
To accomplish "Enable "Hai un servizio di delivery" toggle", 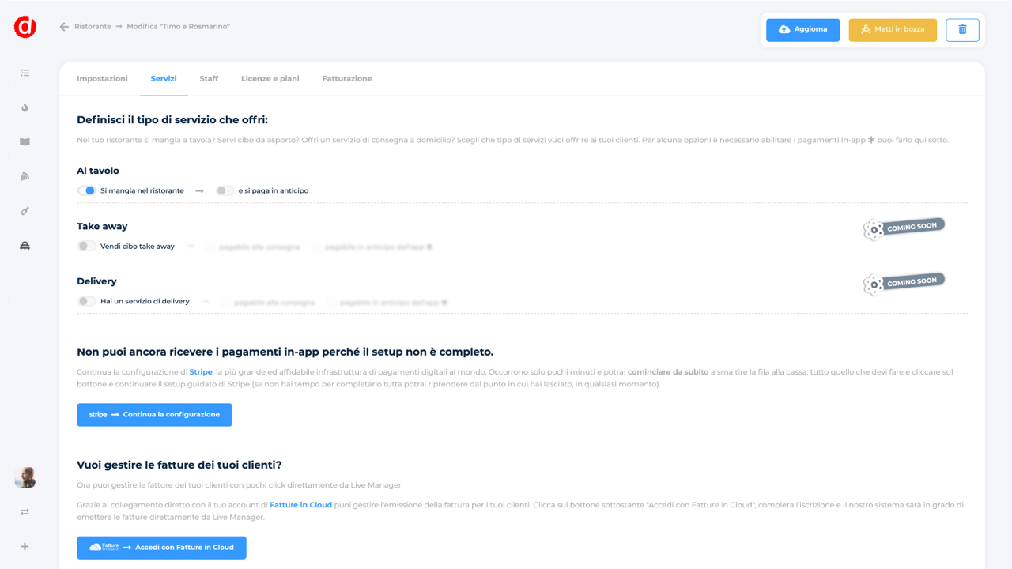I will pyautogui.click(x=87, y=301).
